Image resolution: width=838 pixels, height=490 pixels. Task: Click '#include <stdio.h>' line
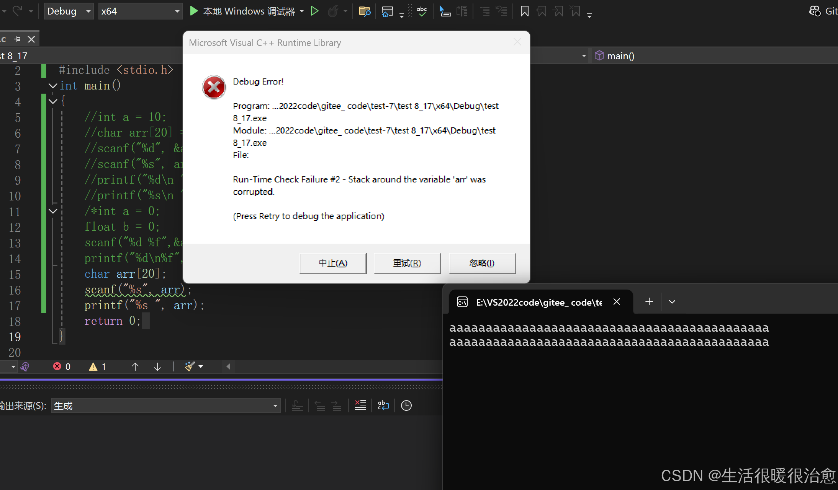116,70
